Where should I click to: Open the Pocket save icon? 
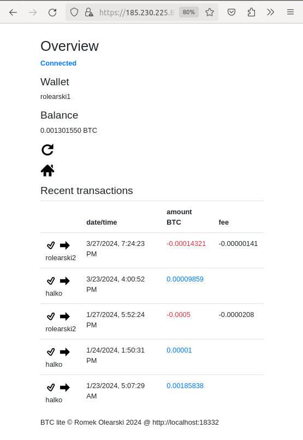(x=231, y=13)
